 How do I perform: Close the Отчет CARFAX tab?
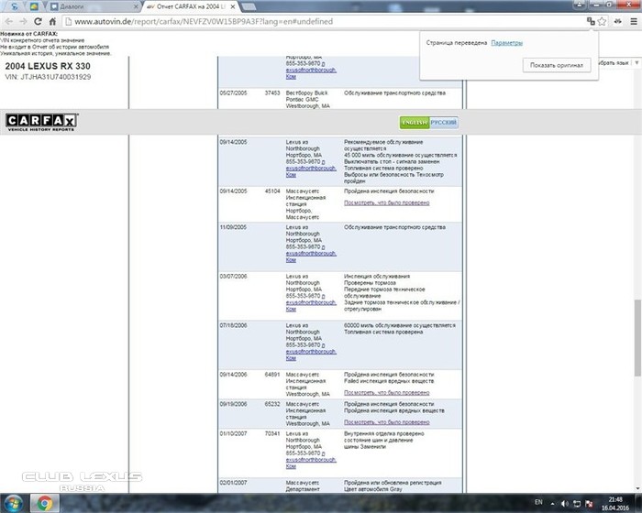(233, 6)
